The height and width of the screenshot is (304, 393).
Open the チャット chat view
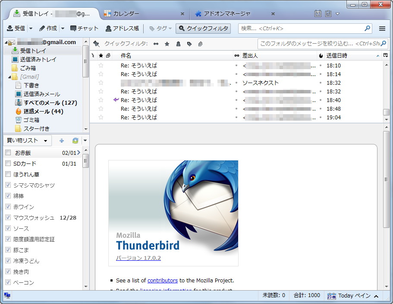point(84,29)
